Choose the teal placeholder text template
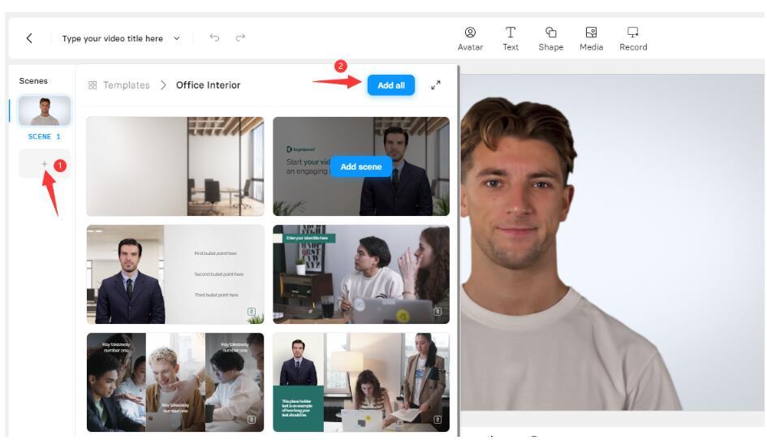The image size is (767, 440). [x=361, y=382]
